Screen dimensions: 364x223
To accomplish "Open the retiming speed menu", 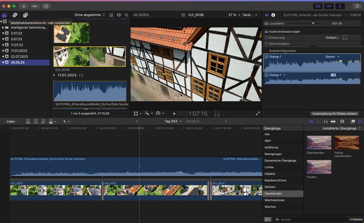I will pyautogui.click(x=160, y=113).
